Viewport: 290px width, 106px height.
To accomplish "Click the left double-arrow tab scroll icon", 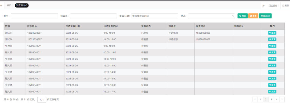I will coord(1,6).
